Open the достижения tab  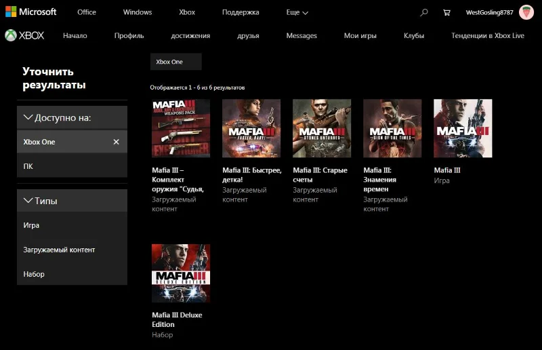click(x=190, y=35)
